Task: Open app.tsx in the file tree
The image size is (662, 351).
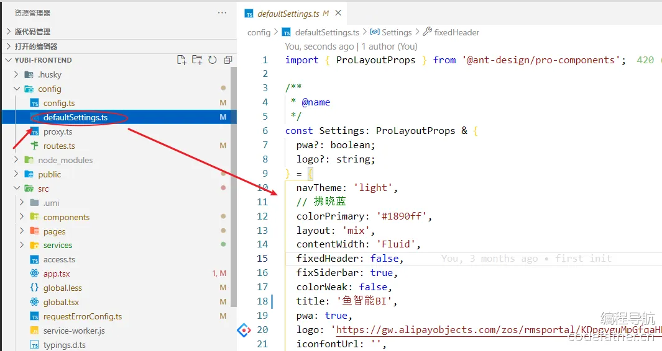Action: 57,274
